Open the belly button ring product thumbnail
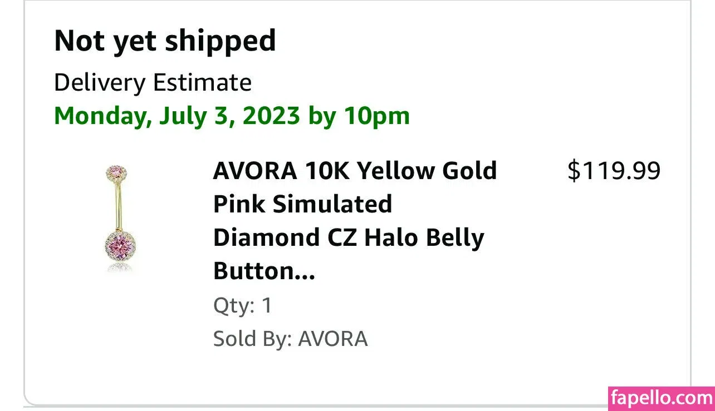This screenshot has height=411, width=715. pyautogui.click(x=119, y=219)
